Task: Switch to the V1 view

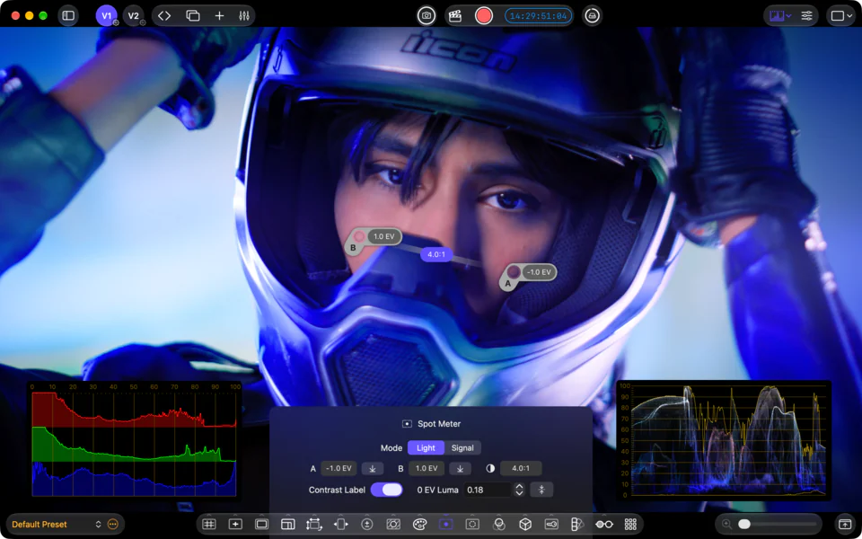Action: 106,16
